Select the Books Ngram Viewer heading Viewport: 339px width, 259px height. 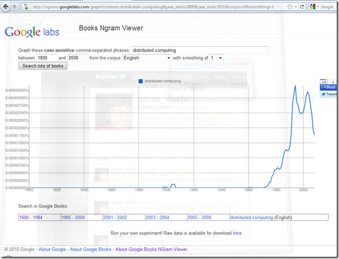tap(111, 28)
